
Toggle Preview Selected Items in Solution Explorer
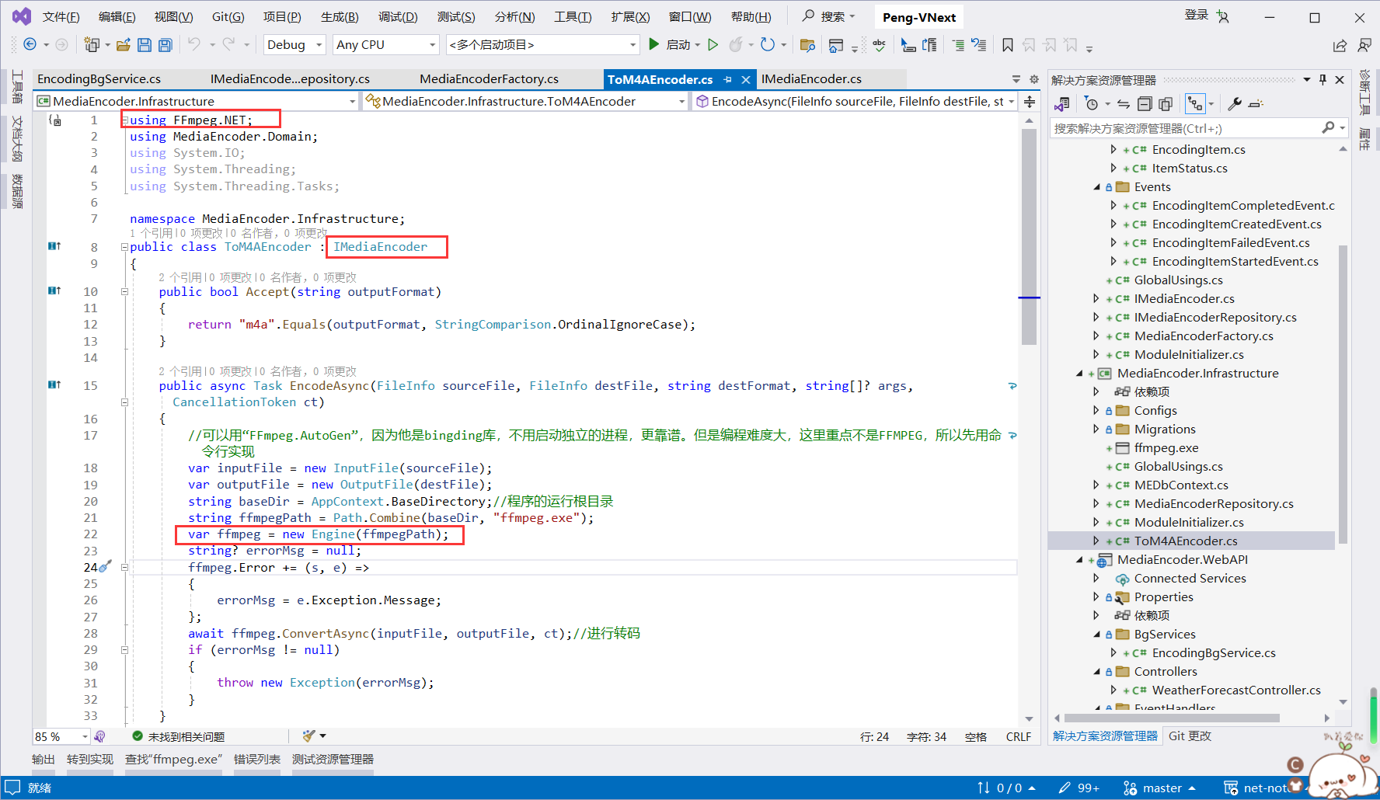tap(1256, 103)
